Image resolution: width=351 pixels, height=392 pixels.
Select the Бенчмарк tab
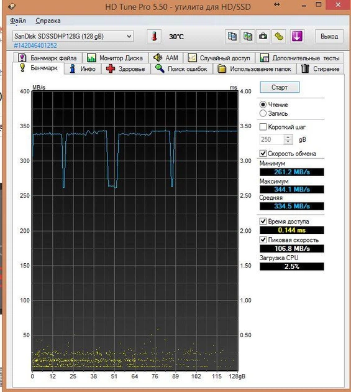(39, 68)
